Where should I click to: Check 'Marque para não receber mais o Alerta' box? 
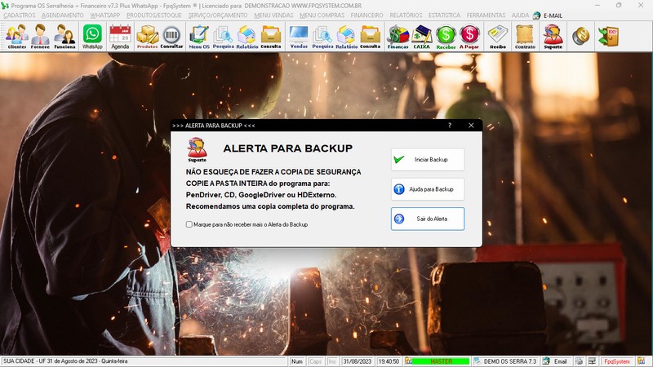(189, 224)
